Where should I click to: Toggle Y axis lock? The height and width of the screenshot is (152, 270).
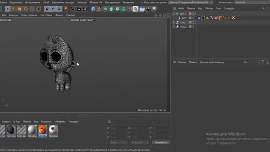tap(53, 9)
